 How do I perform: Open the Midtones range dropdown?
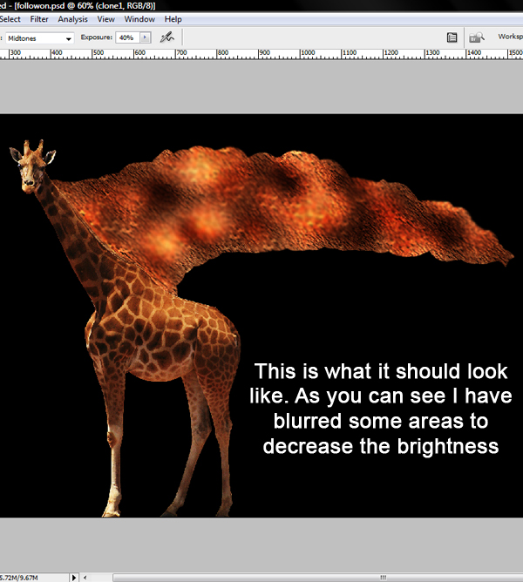pyautogui.click(x=40, y=38)
